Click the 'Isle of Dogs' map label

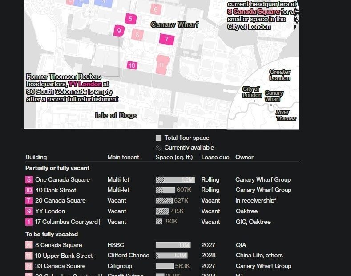pos(116,115)
